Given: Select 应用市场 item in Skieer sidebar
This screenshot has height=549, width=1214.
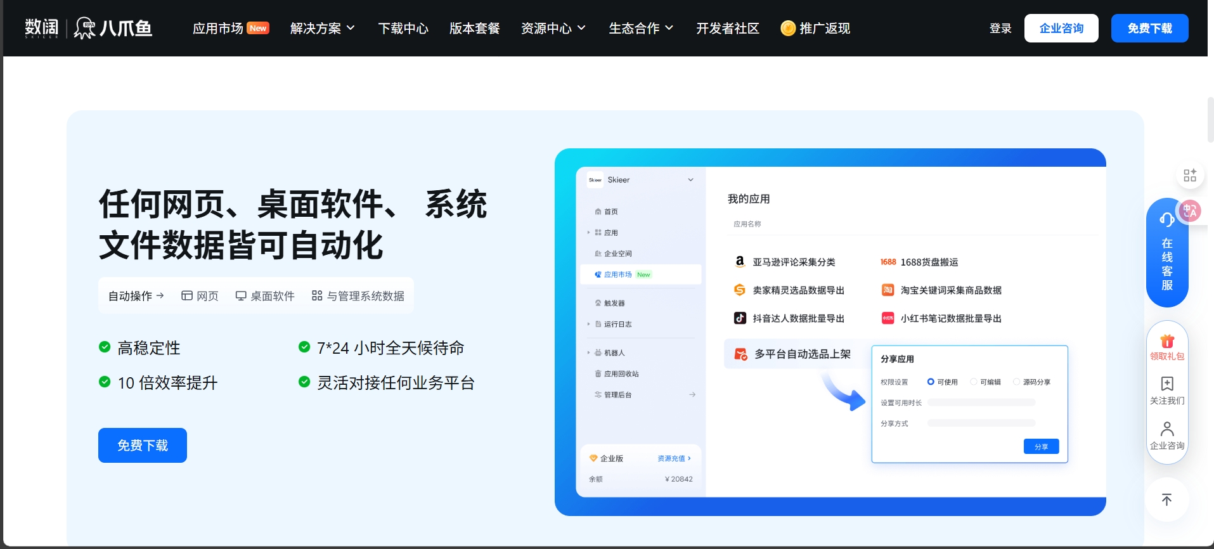Looking at the screenshot, I should click(x=640, y=274).
